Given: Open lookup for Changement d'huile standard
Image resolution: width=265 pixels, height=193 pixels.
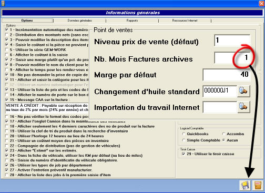Looking at the screenshot, I should coord(243,91).
